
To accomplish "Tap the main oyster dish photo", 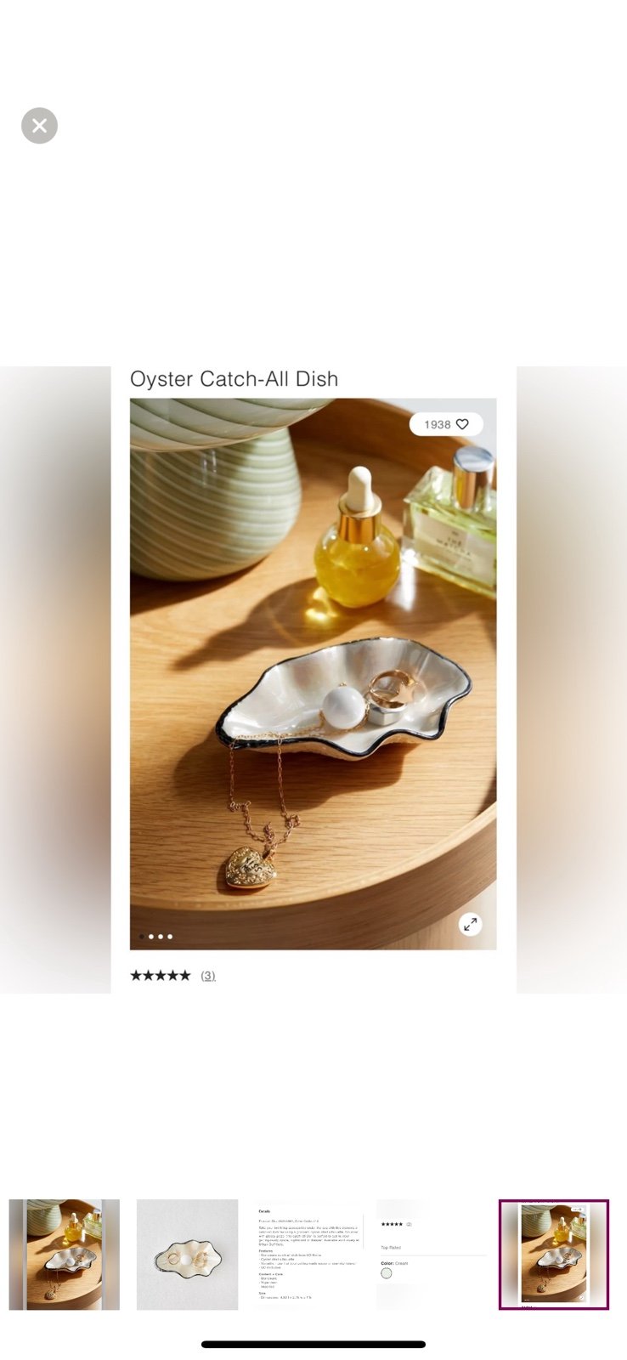I will (x=313, y=674).
